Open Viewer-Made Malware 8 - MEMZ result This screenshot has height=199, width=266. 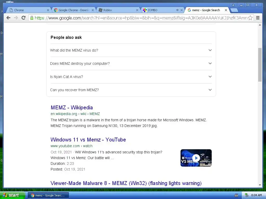coord(126,183)
